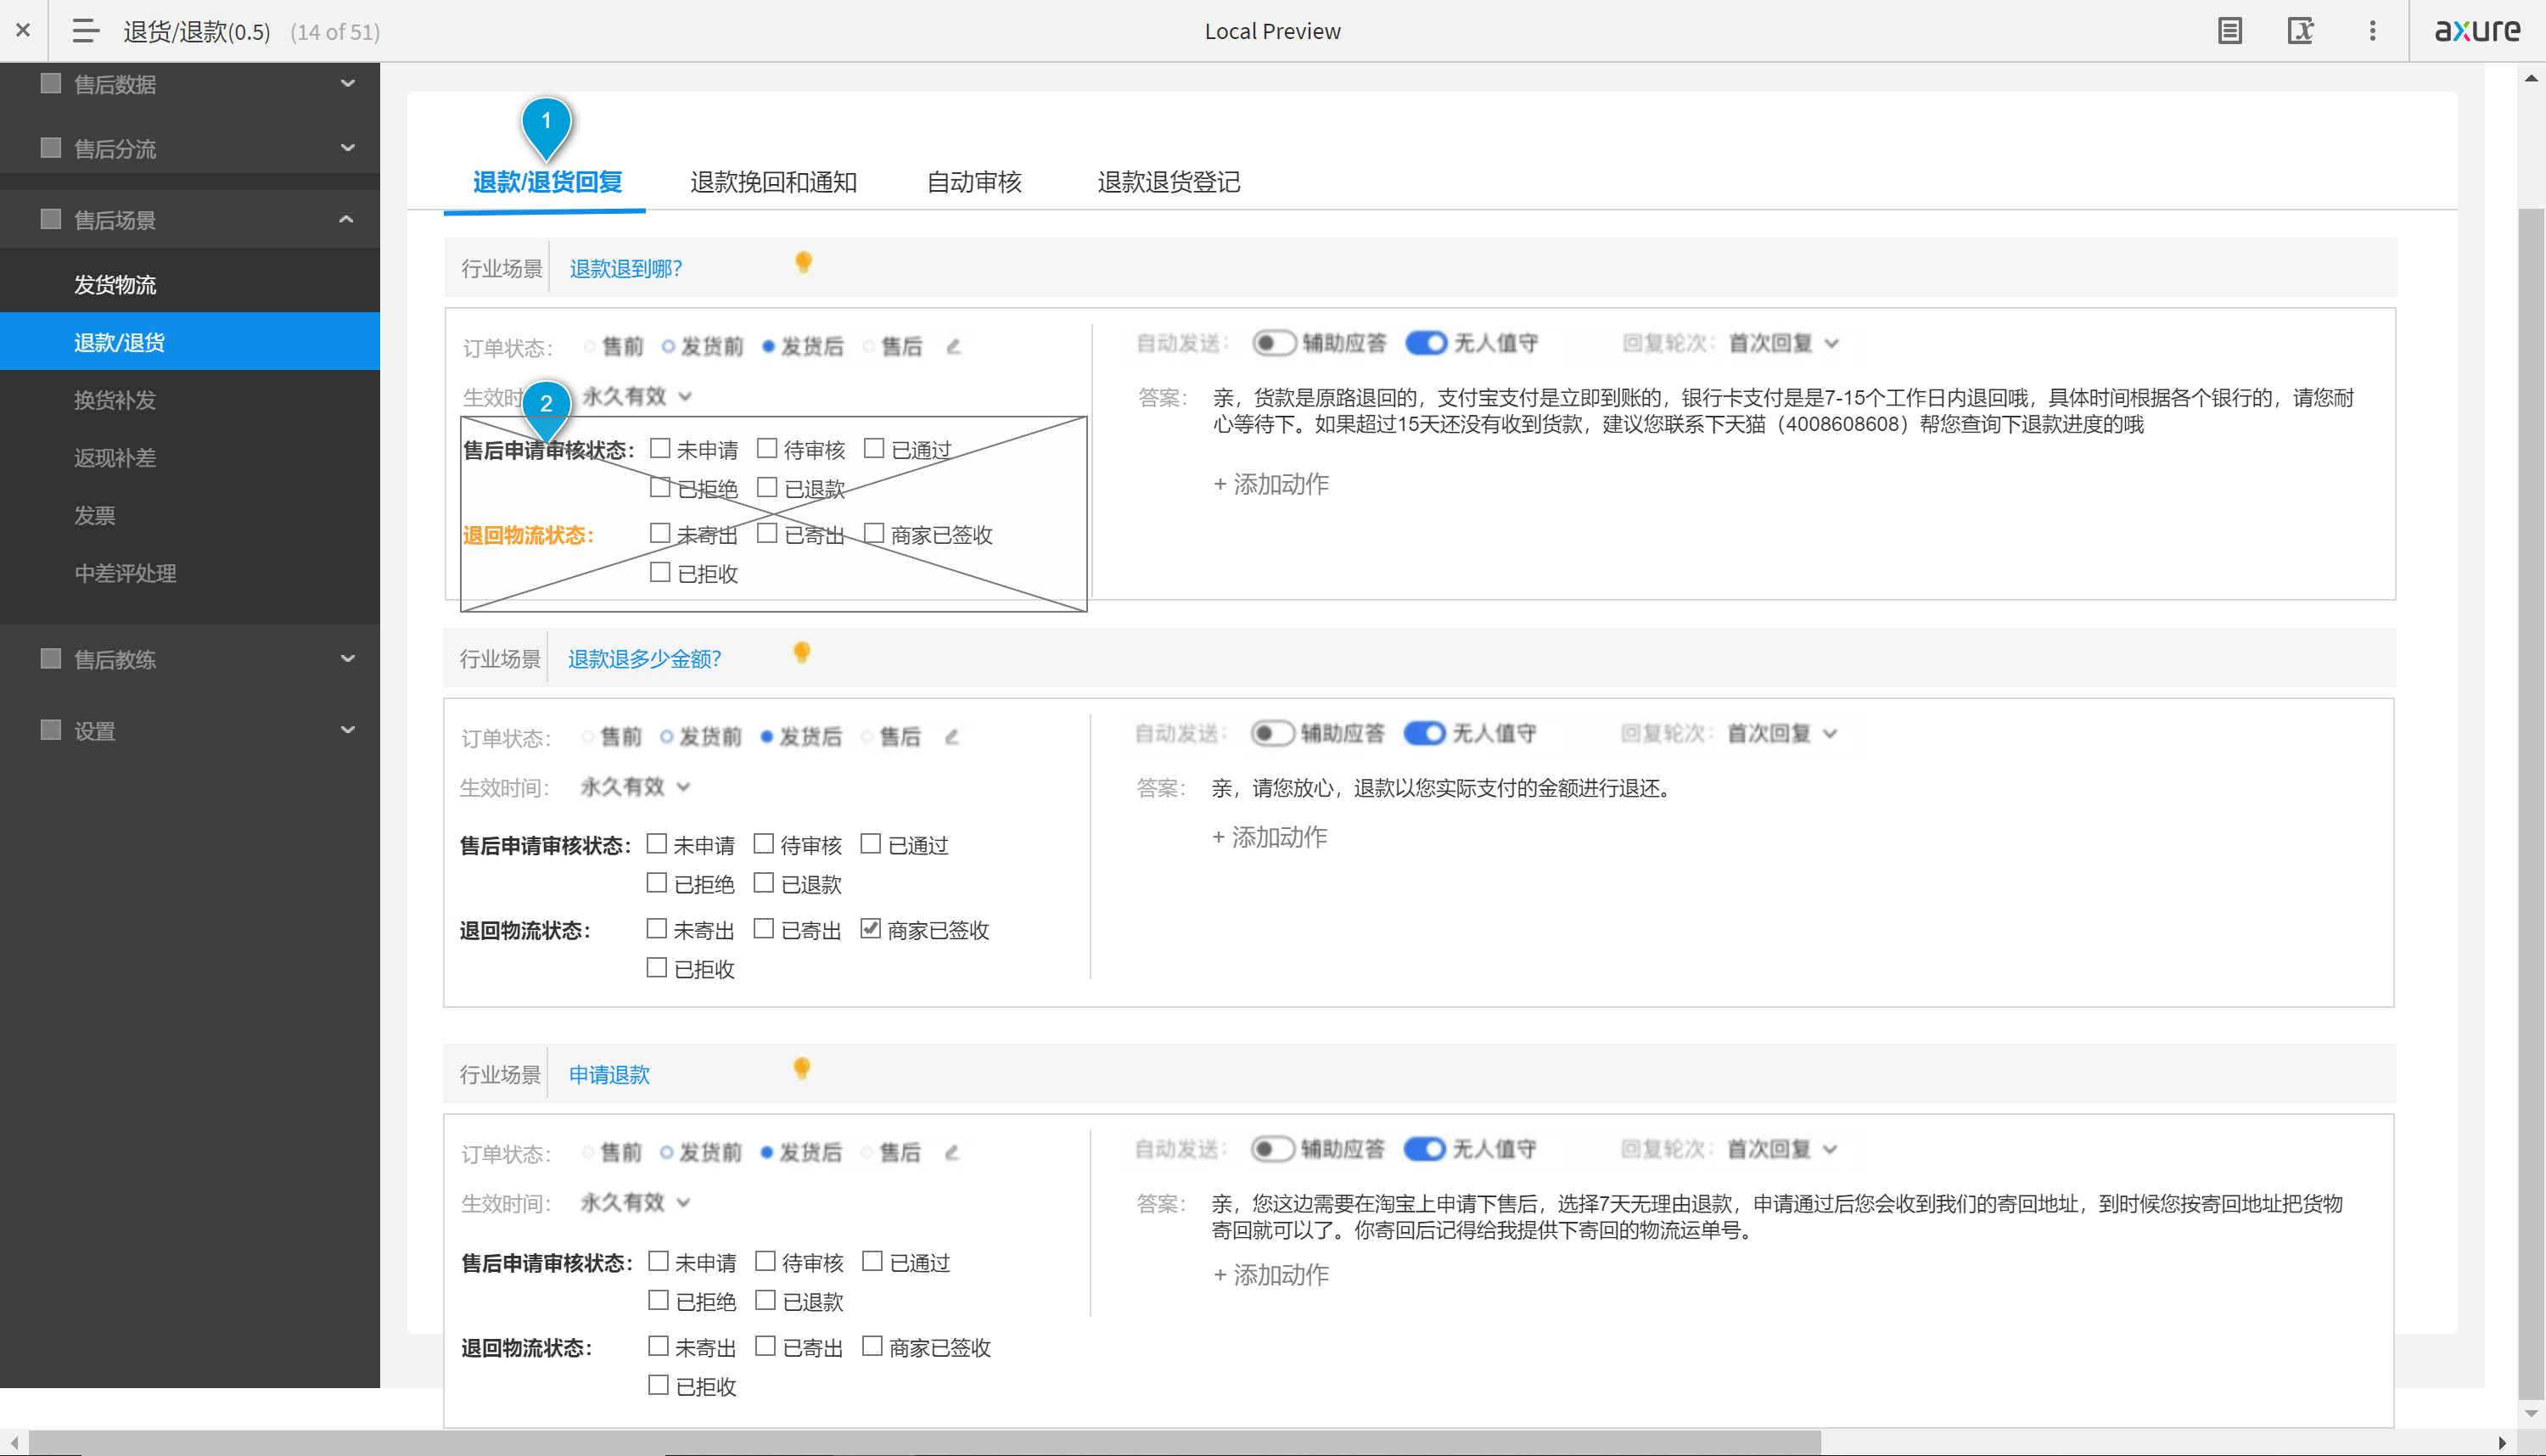Open 首次回复 dropdown in 退款退到哪? card
Image resolution: width=2546 pixels, height=1456 pixels.
click(1784, 343)
